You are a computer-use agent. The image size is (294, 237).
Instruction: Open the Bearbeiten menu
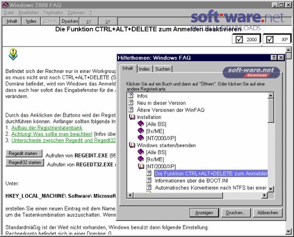pyautogui.click(x=28, y=12)
